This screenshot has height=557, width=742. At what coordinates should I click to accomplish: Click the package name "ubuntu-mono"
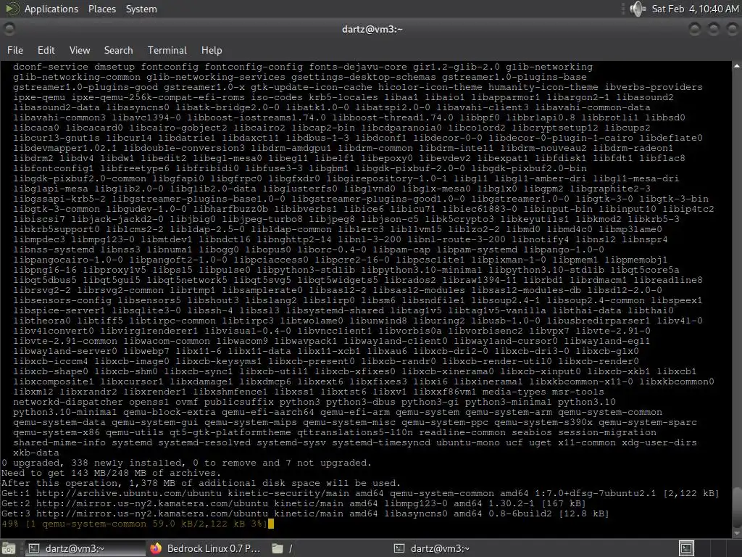(467, 442)
